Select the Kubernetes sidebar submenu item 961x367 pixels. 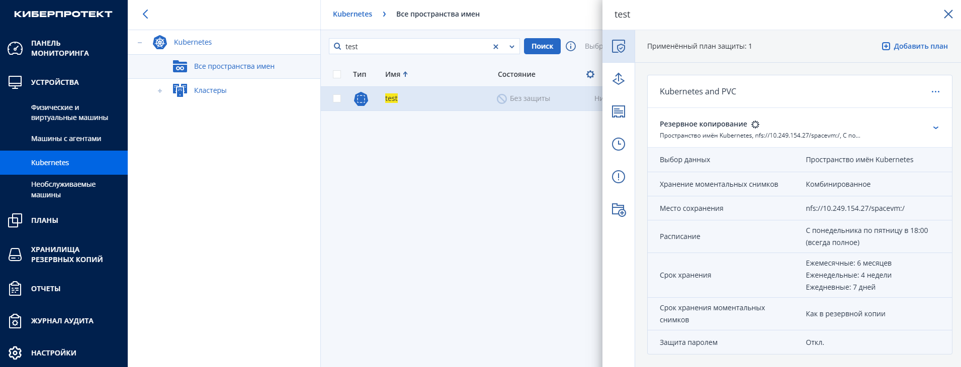click(64, 163)
